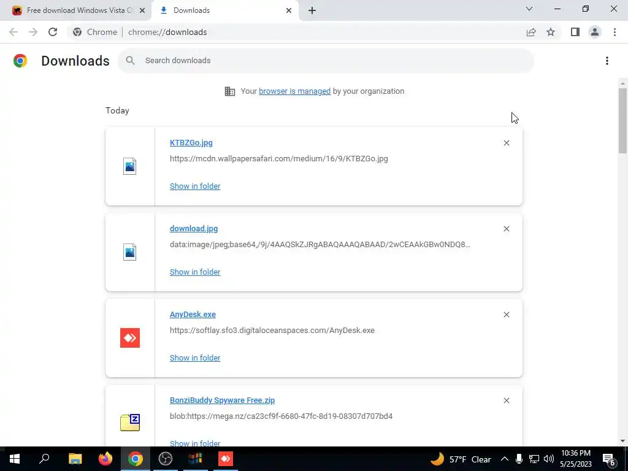Screen dimensions: 628x471
Task: Click the BonziBuddy zip archive icon
Action: [130, 423]
